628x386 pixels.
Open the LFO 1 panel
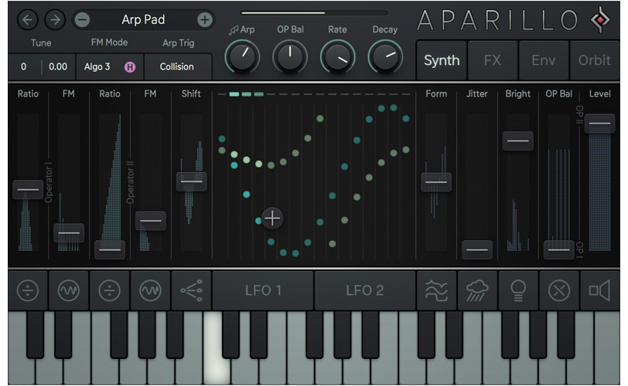[x=263, y=290]
